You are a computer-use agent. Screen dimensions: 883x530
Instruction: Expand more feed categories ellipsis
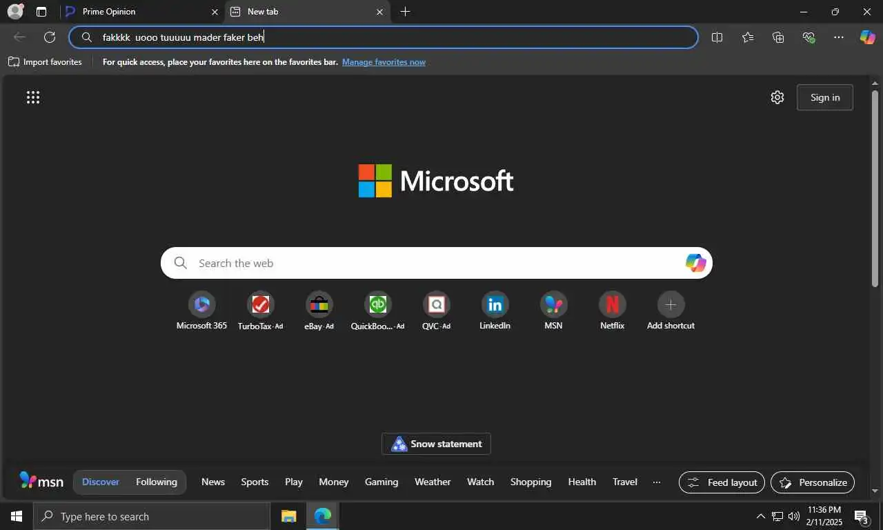[657, 482]
